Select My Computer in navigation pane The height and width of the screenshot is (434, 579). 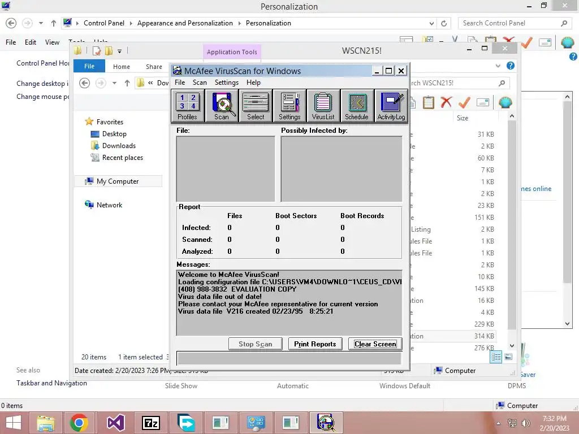[118, 181]
